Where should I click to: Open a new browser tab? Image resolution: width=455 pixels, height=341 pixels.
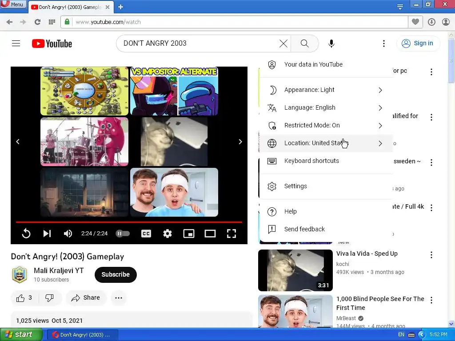click(x=121, y=7)
